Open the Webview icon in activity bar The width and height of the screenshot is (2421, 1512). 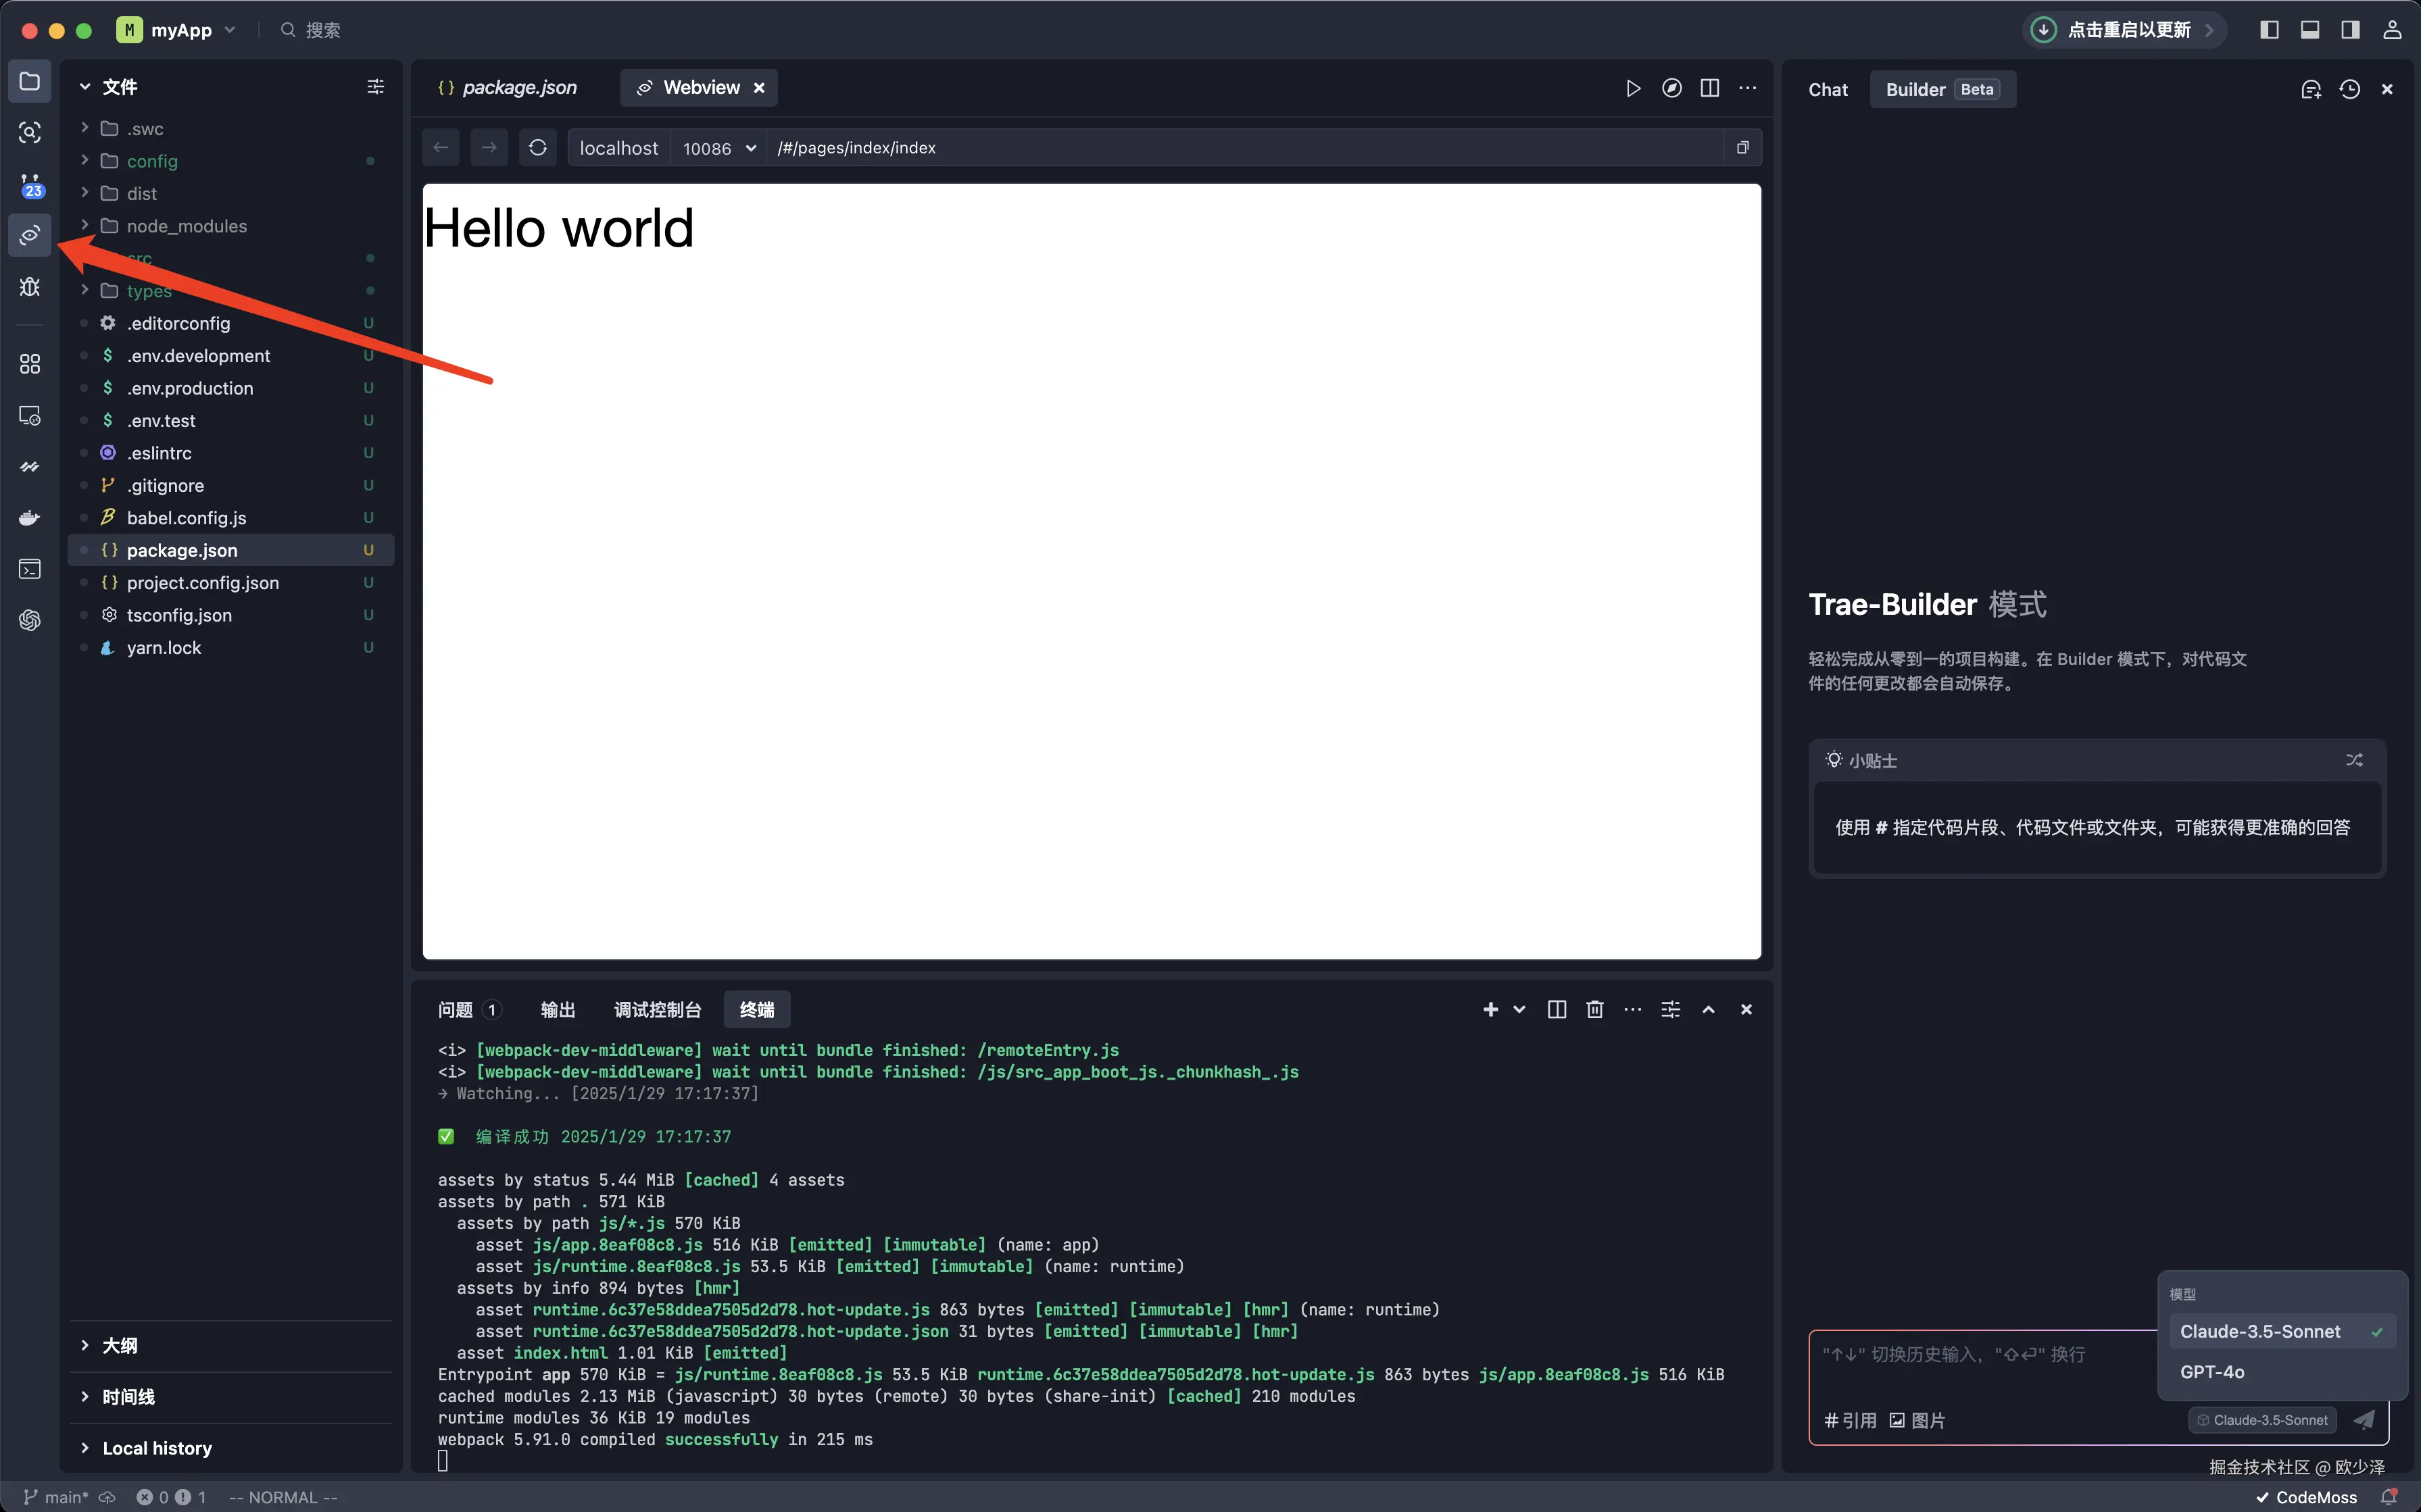pos(30,235)
